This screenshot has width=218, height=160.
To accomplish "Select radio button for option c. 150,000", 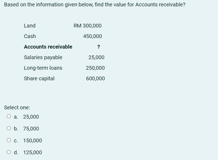I will [9, 140].
